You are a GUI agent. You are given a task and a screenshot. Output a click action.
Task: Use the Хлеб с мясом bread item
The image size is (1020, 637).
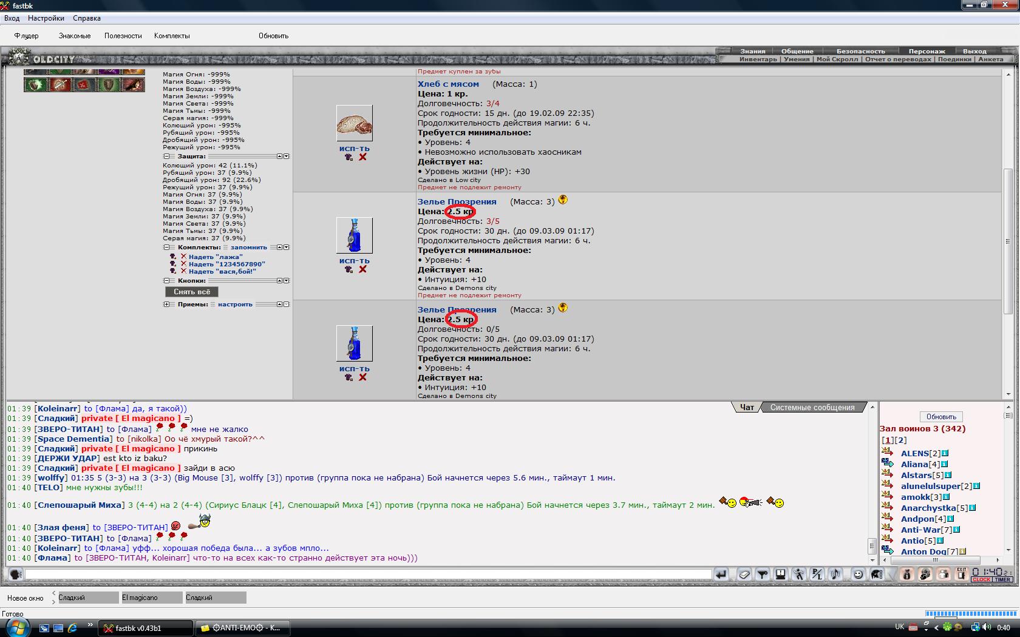pos(355,149)
